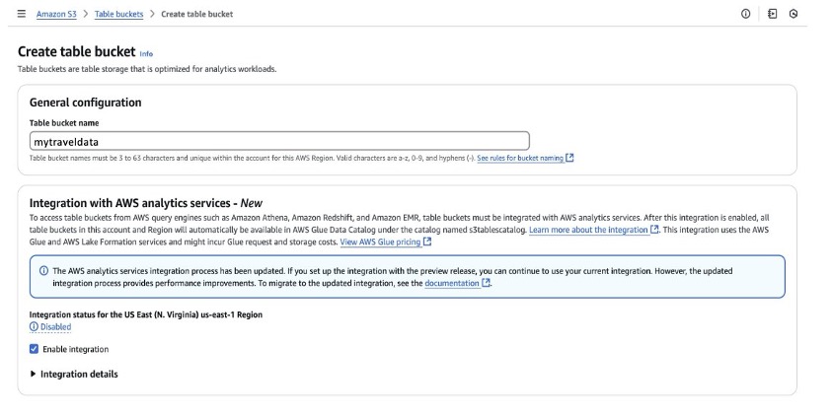
Task: Click external-link icon after Learn more about integration
Action: (x=654, y=230)
